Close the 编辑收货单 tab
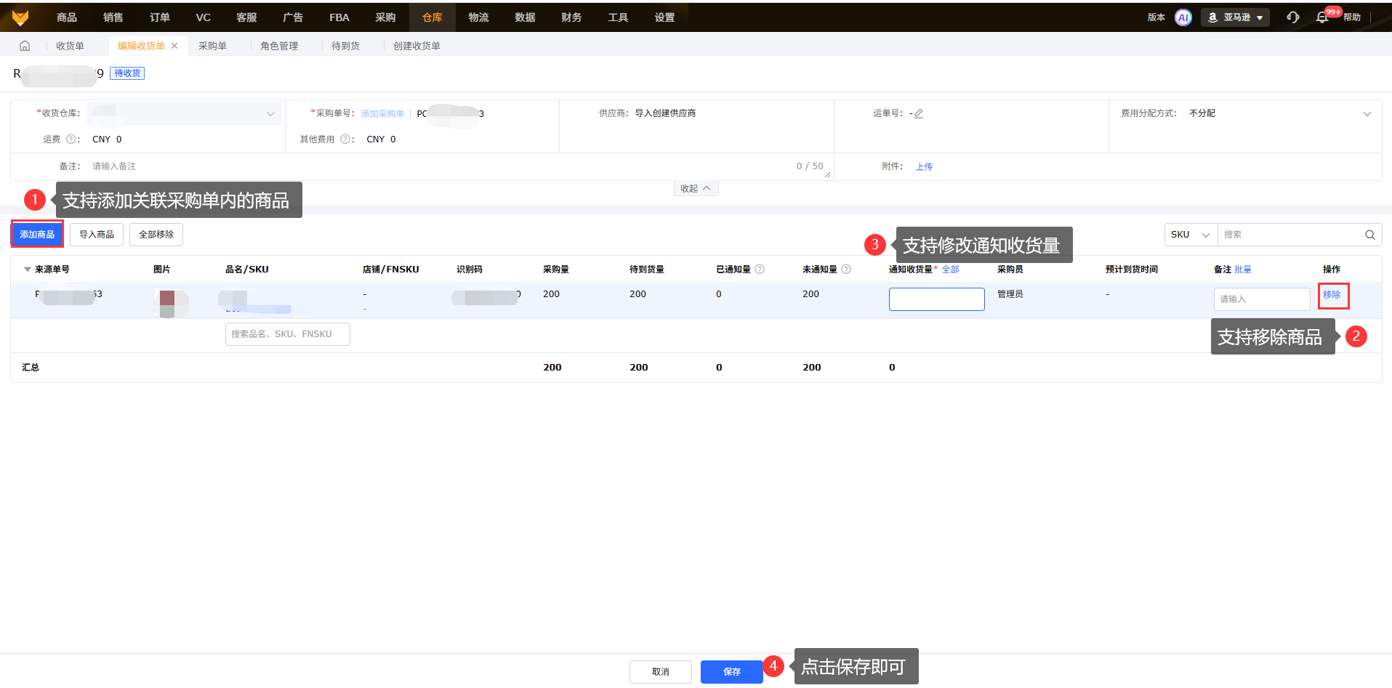Viewport: 1392px width, 688px height. (174, 46)
